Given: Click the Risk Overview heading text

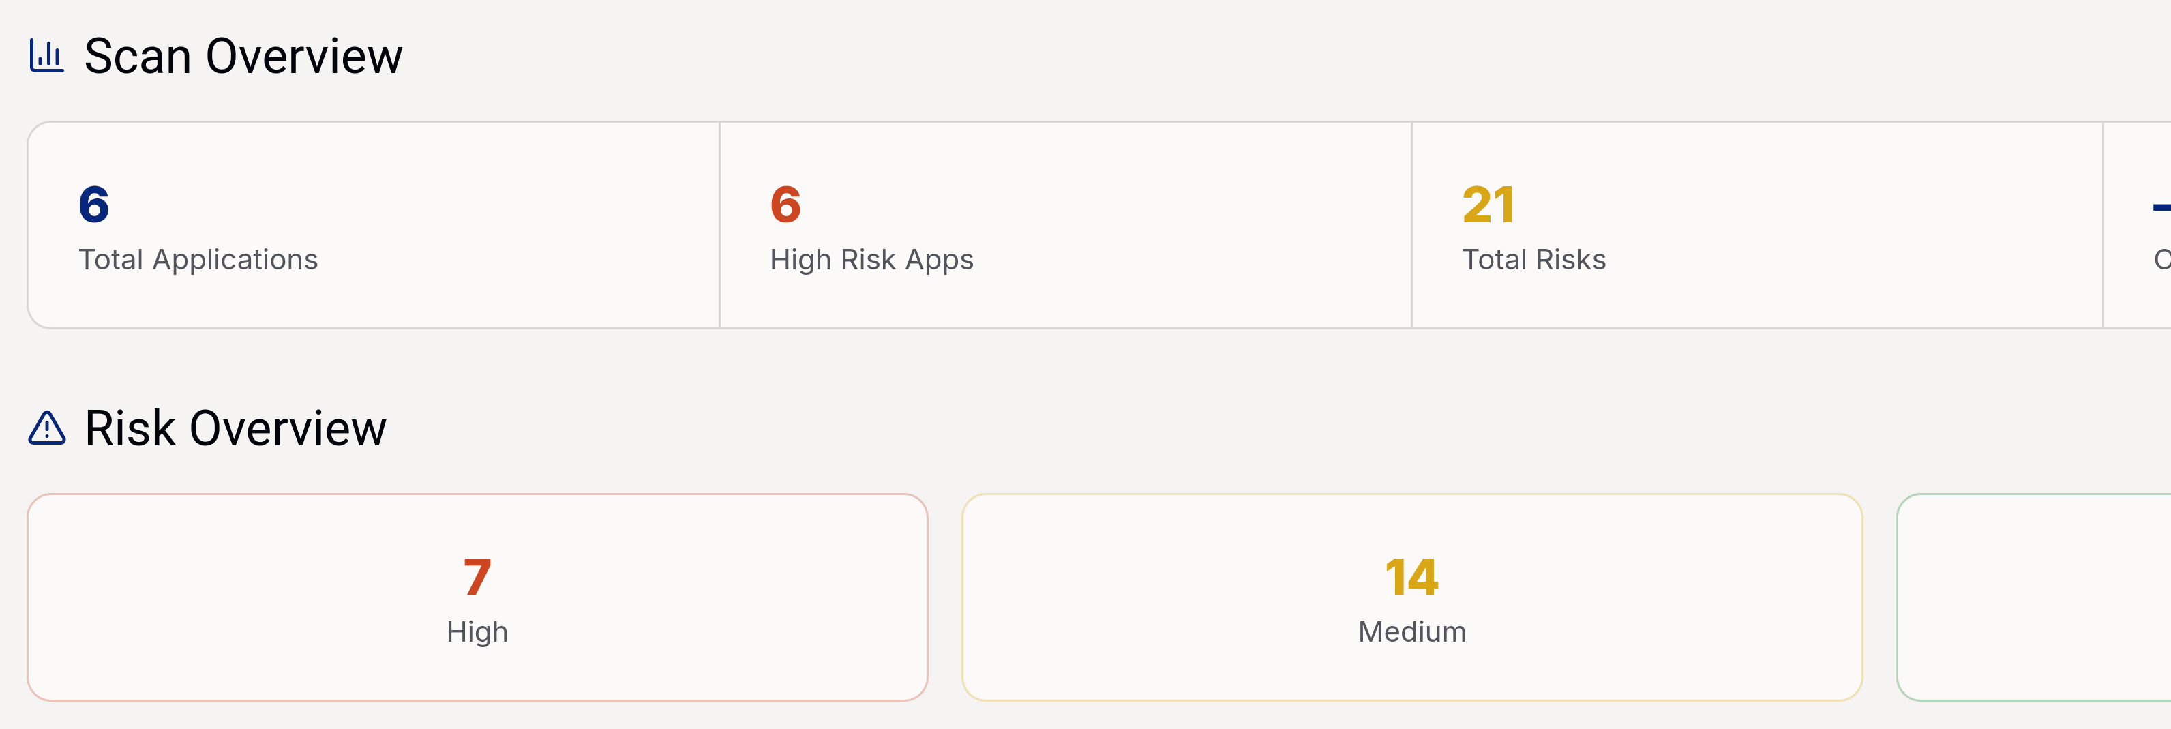Looking at the screenshot, I should click(x=235, y=428).
